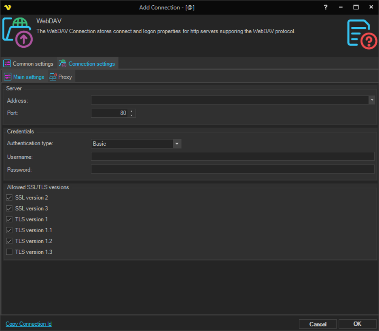
Task: Click the question mark help icon
Action: click(x=326, y=7)
